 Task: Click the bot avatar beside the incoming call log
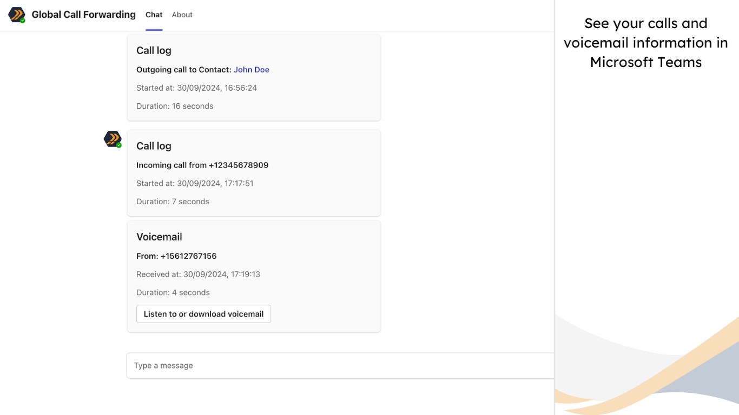[113, 139]
